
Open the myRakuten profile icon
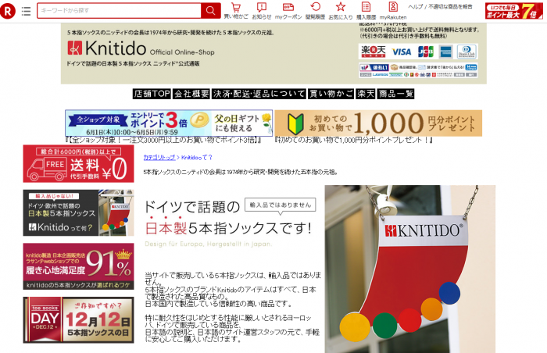click(393, 11)
